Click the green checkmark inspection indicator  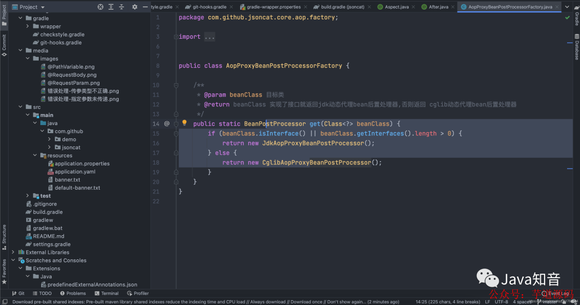click(568, 17)
